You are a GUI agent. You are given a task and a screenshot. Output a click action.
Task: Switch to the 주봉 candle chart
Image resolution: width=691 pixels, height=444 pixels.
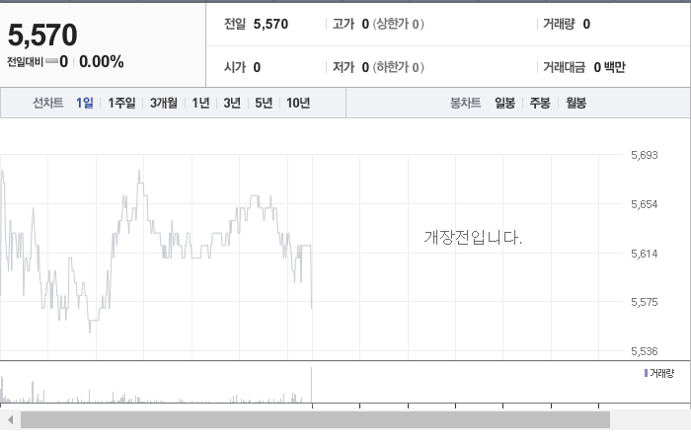[x=540, y=103]
